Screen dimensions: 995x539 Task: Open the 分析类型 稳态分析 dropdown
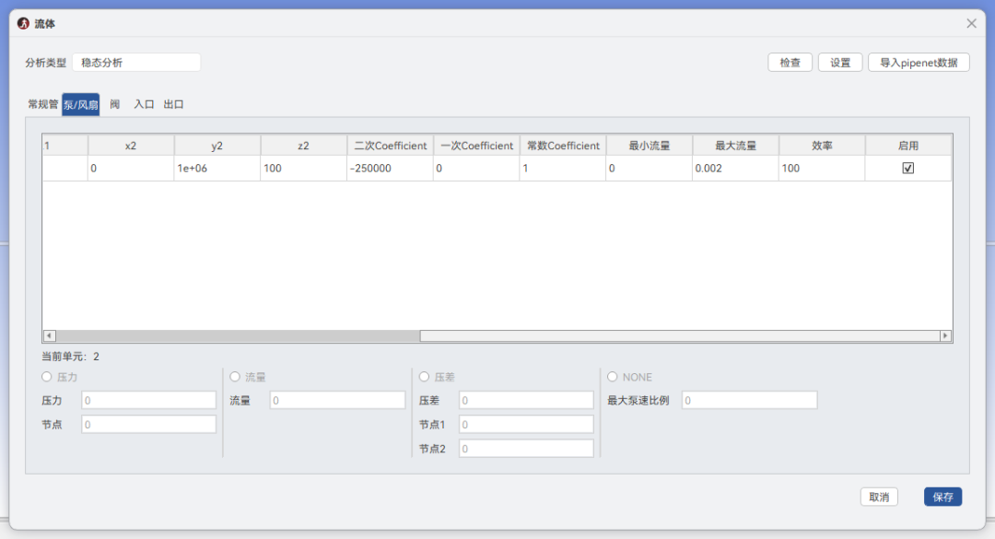(136, 63)
